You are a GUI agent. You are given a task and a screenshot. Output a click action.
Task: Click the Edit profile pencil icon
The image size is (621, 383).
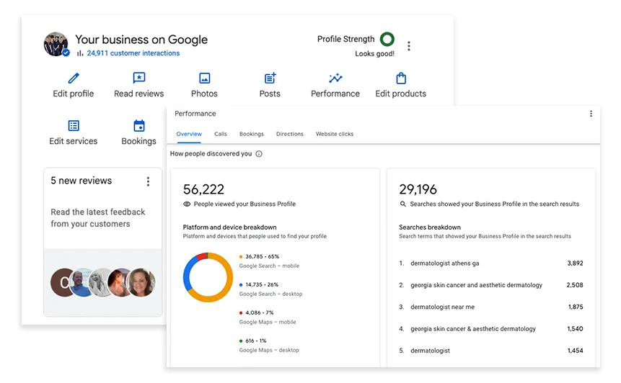[x=73, y=78]
